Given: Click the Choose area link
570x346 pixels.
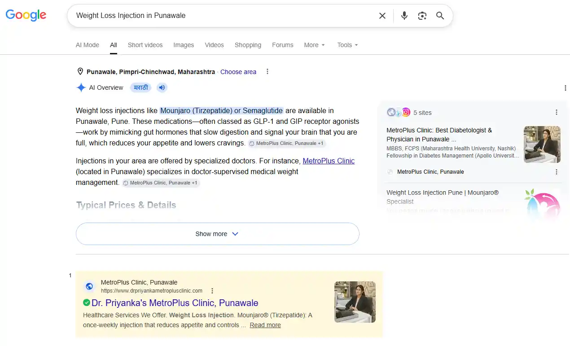Looking at the screenshot, I should [238, 72].
